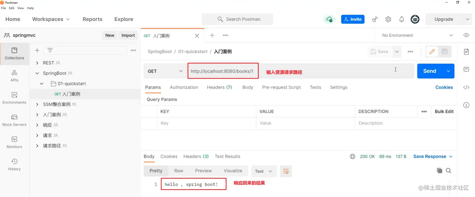Close the 入门案例 request tab

pyautogui.click(x=197, y=36)
